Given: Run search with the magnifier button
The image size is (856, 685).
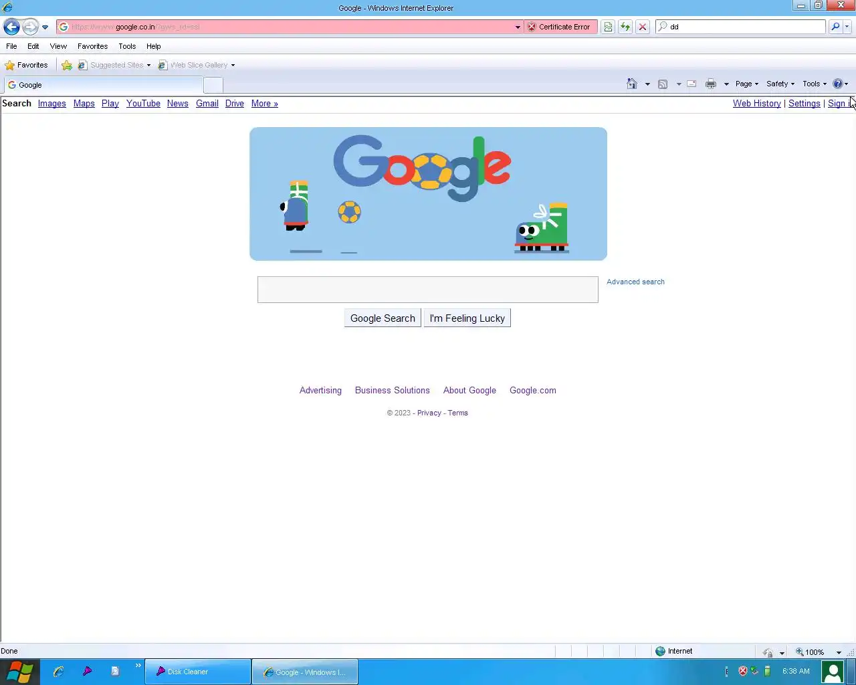Looking at the screenshot, I should coord(835,27).
